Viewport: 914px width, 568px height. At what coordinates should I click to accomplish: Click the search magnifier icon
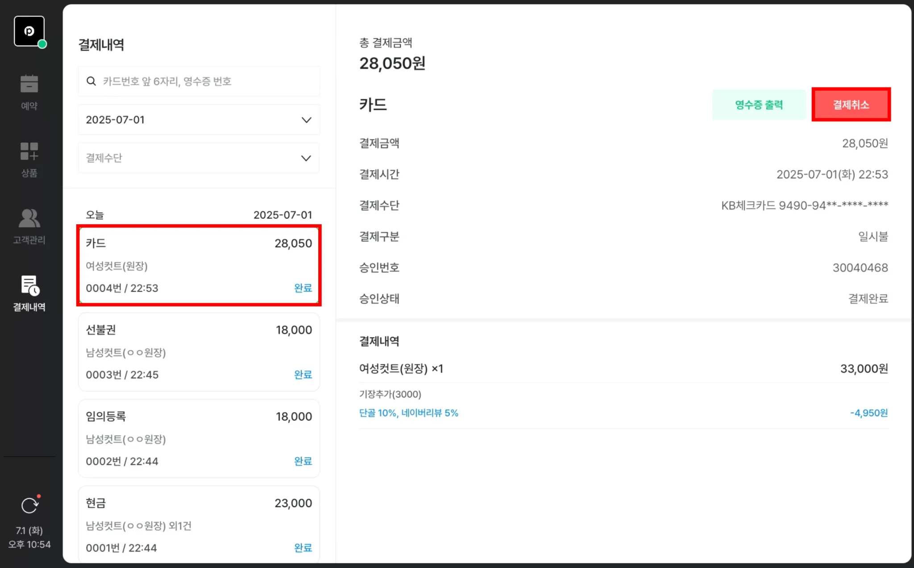coord(91,81)
